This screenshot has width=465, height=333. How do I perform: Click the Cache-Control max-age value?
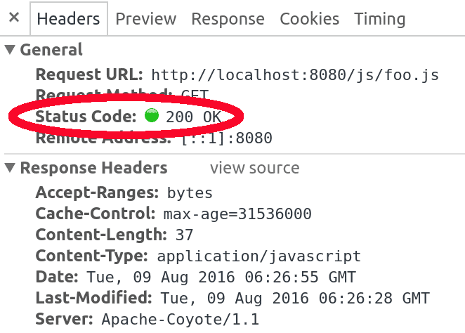(237, 214)
